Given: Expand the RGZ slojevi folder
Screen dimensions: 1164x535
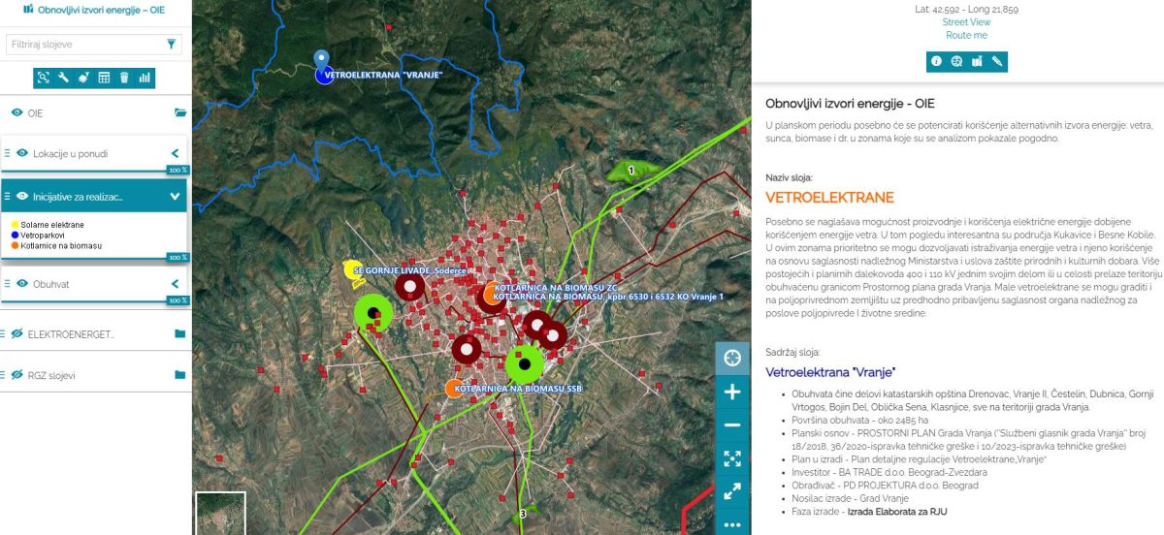Looking at the screenshot, I should coord(179,375).
